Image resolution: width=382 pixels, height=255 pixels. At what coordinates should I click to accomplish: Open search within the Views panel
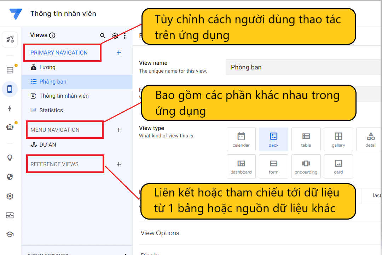point(103,35)
